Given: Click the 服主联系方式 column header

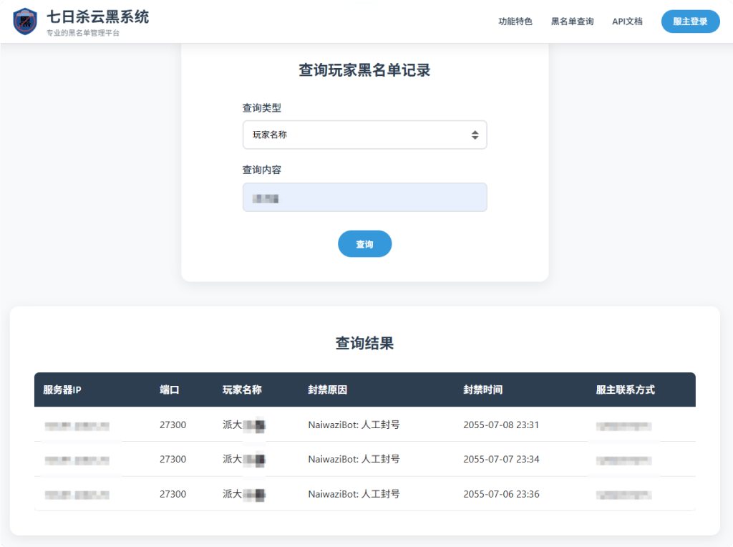Looking at the screenshot, I should pyautogui.click(x=623, y=389).
